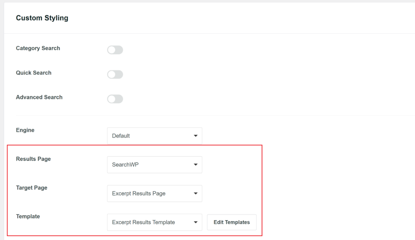This screenshot has width=415, height=240.
Task: Click the Edit Templates button
Action: [232, 222]
